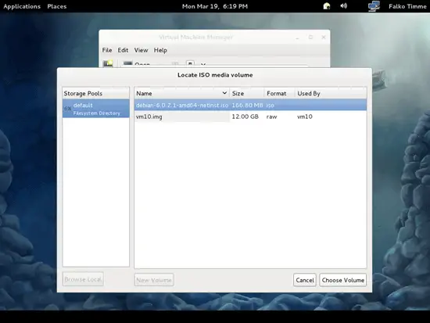This screenshot has width=430, height=323.
Task: Open the Applications menu in top panel
Action: [x=22, y=6]
